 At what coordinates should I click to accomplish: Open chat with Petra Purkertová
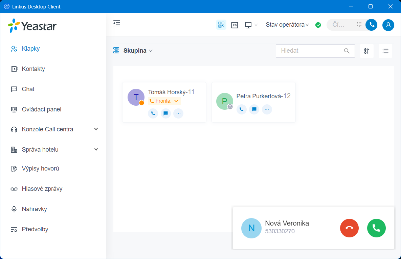(x=254, y=109)
